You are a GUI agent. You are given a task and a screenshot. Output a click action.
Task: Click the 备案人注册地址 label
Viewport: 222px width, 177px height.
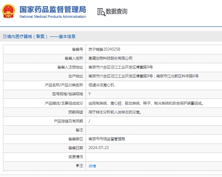tap(70, 67)
